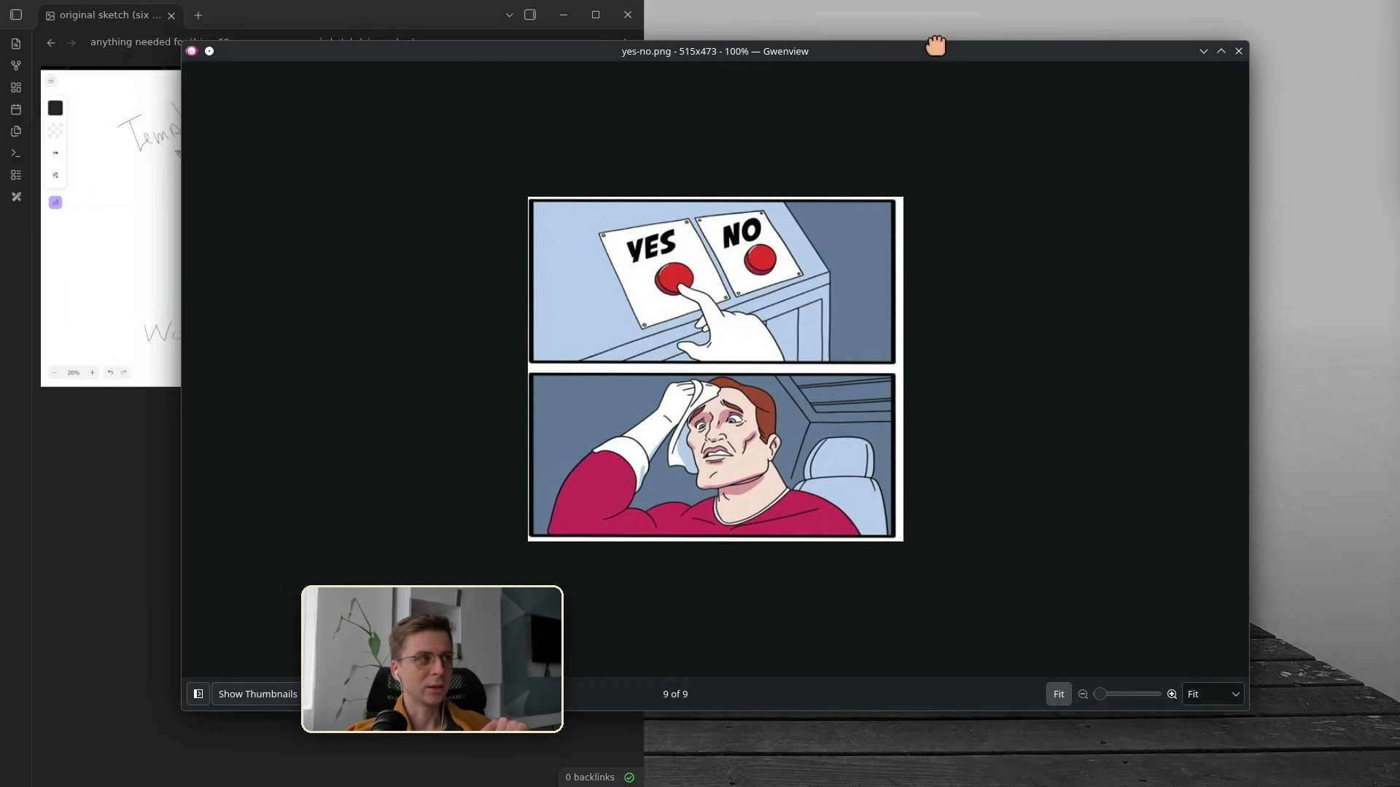The height and width of the screenshot is (787, 1400).
Task: Open the '0 backlinks' status item
Action: pos(590,778)
